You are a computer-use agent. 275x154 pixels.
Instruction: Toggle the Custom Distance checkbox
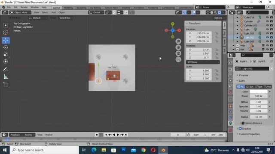pos(243,123)
